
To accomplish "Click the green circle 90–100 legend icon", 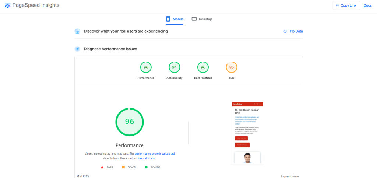I will (x=146, y=167).
